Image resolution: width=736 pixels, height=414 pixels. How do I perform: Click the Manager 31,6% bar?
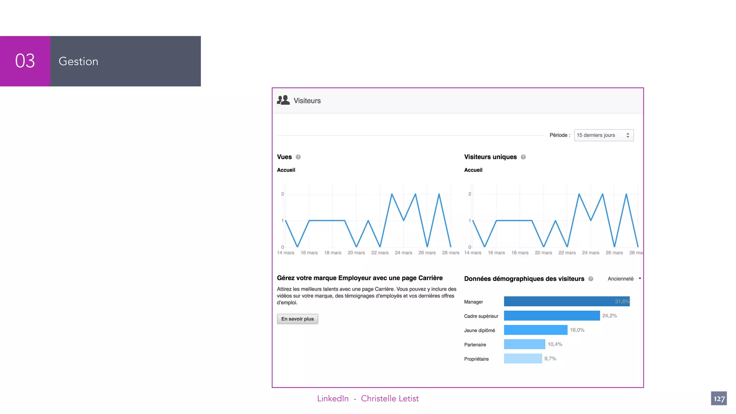pyautogui.click(x=566, y=301)
